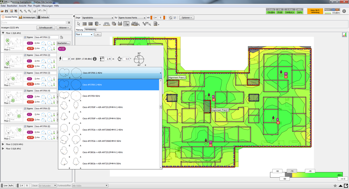
Task: Click the notes icon beside Cisco AP3700i (1)
Action: click(x=61, y=37)
